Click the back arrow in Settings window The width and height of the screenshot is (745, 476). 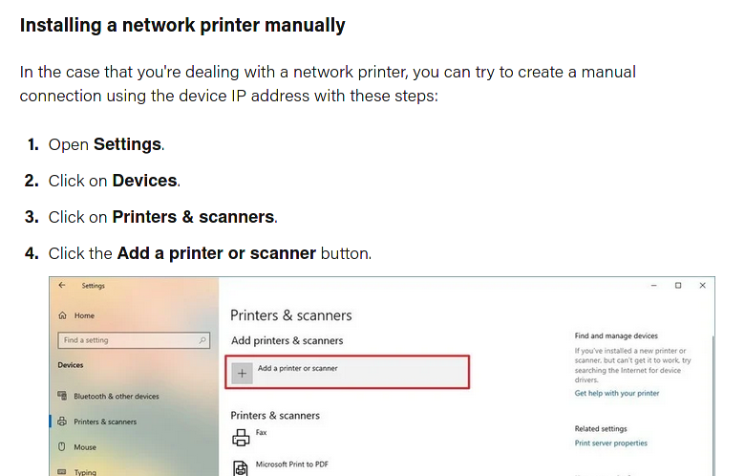pyautogui.click(x=62, y=286)
